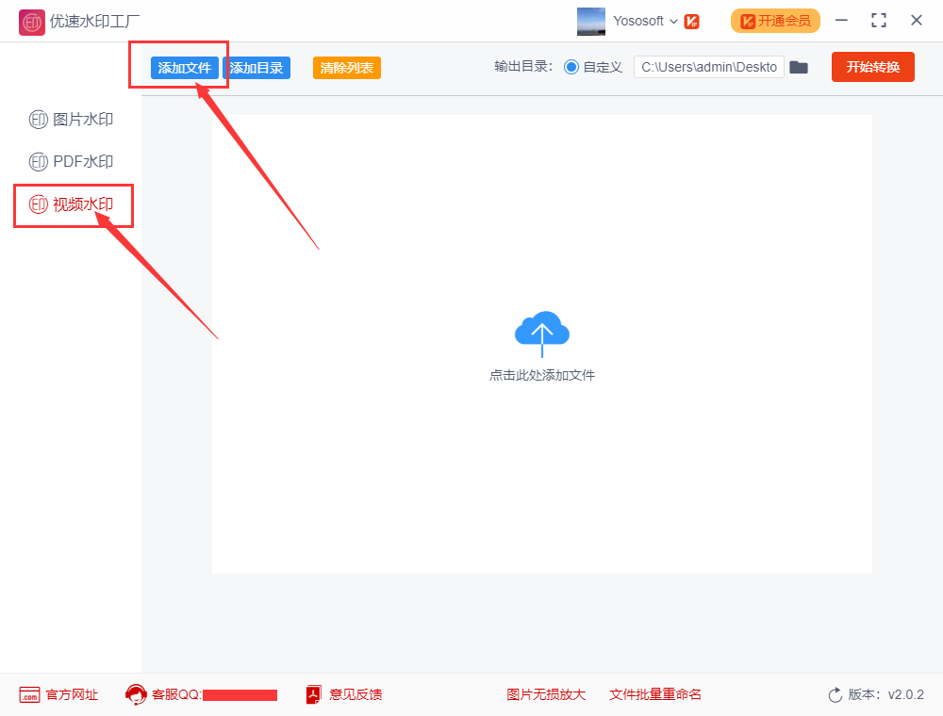Viewport: 943px width, 716px height.
Task: Select the 视频水印 sidebar stamp icon
Action: [x=38, y=205]
